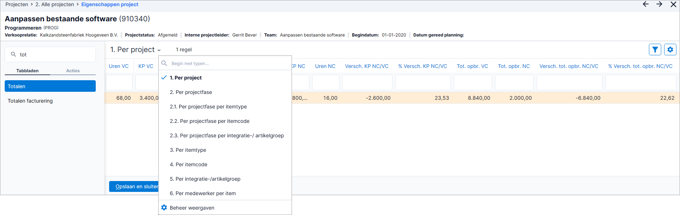The height and width of the screenshot is (215, 680).
Task: Close the project properties window
Action: coord(673,4)
